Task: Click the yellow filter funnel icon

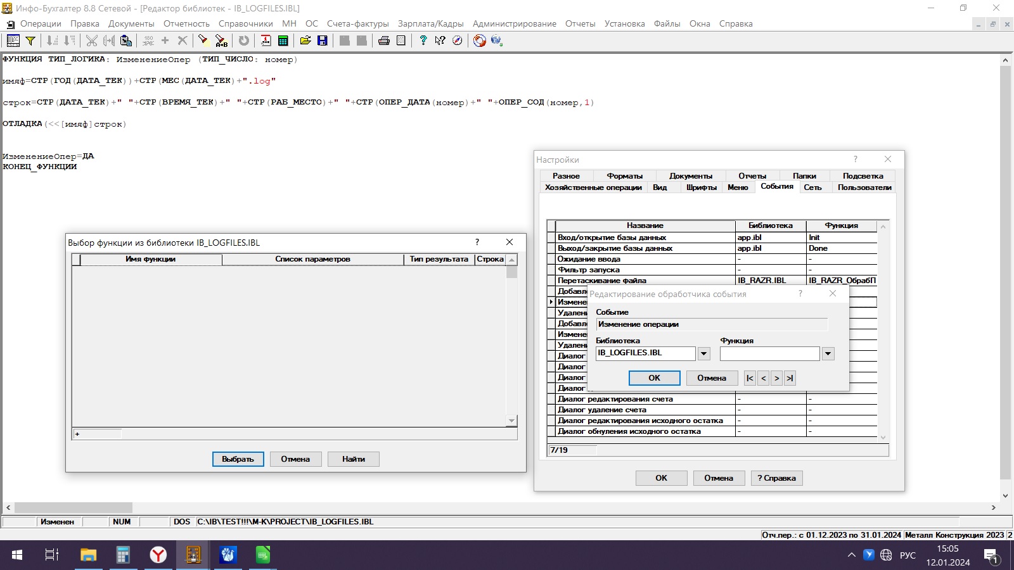Action: tap(30, 41)
